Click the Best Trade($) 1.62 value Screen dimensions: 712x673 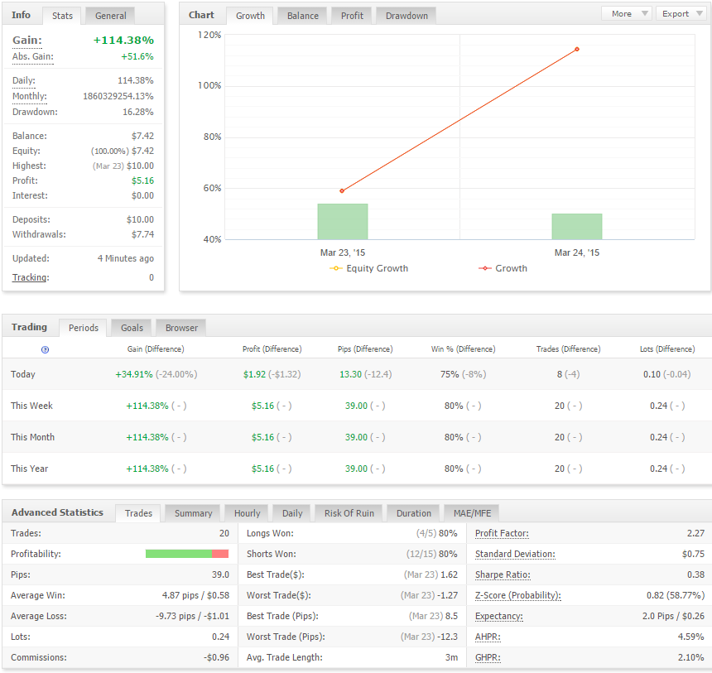(x=449, y=575)
